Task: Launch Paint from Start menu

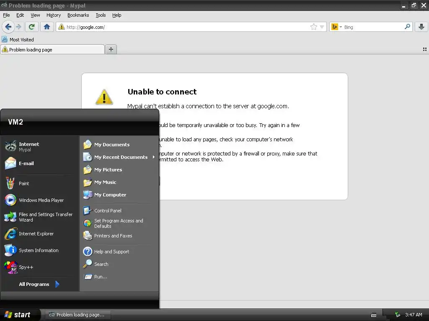Action: pyautogui.click(x=40, y=183)
